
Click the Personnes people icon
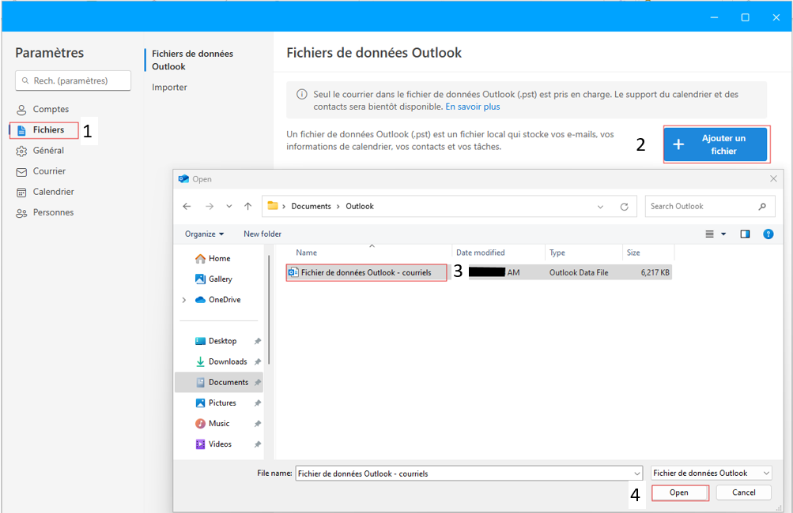(21, 213)
